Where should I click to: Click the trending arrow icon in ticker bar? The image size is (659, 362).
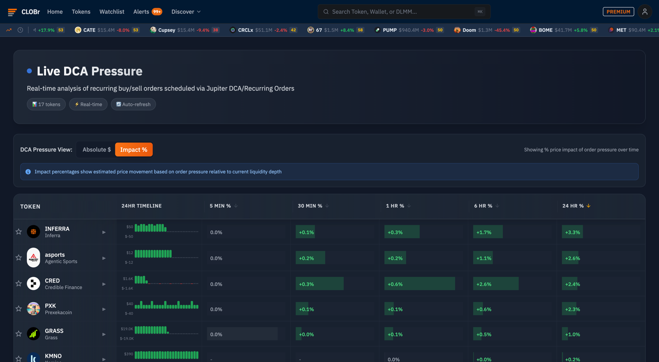[x=9, y=30]
